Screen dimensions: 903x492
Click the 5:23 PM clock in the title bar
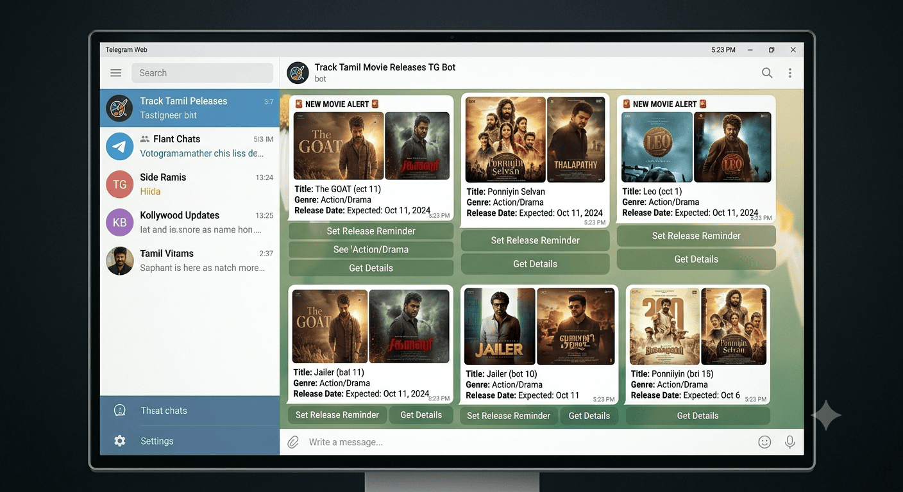[x=723, y=50]
